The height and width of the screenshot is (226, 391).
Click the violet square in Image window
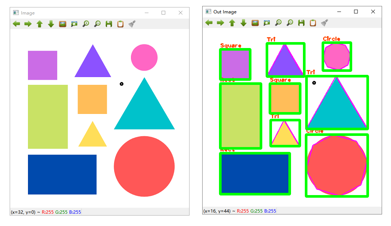tap(43, 65)
